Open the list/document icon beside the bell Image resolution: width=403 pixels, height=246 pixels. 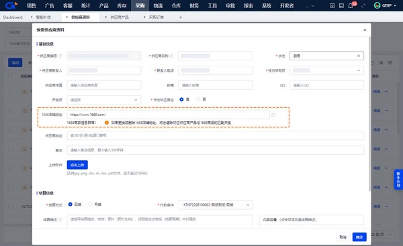[x=341, y=5]
